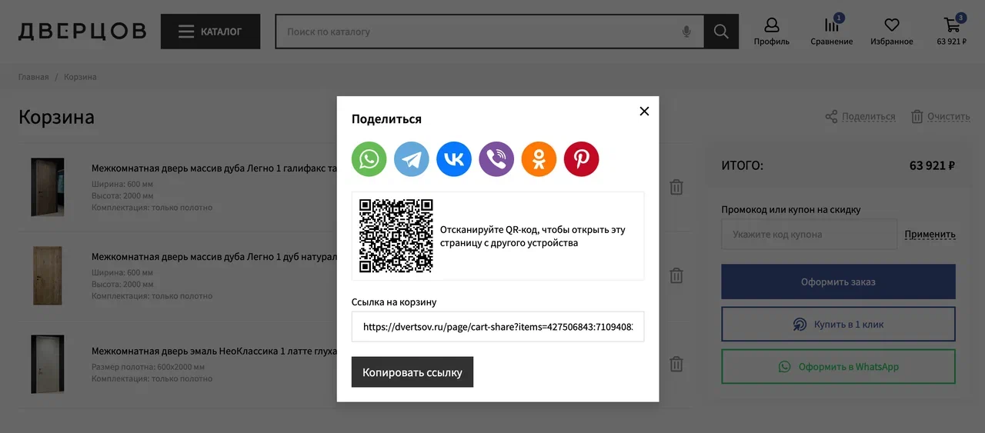Open Избранное favorites
The width and height of the screenshot is (985, 433).
[x=891, y=32]
